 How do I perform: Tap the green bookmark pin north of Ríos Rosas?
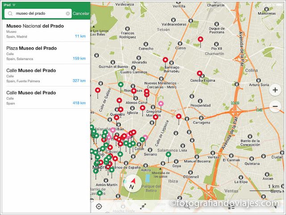tap(120, 84)
